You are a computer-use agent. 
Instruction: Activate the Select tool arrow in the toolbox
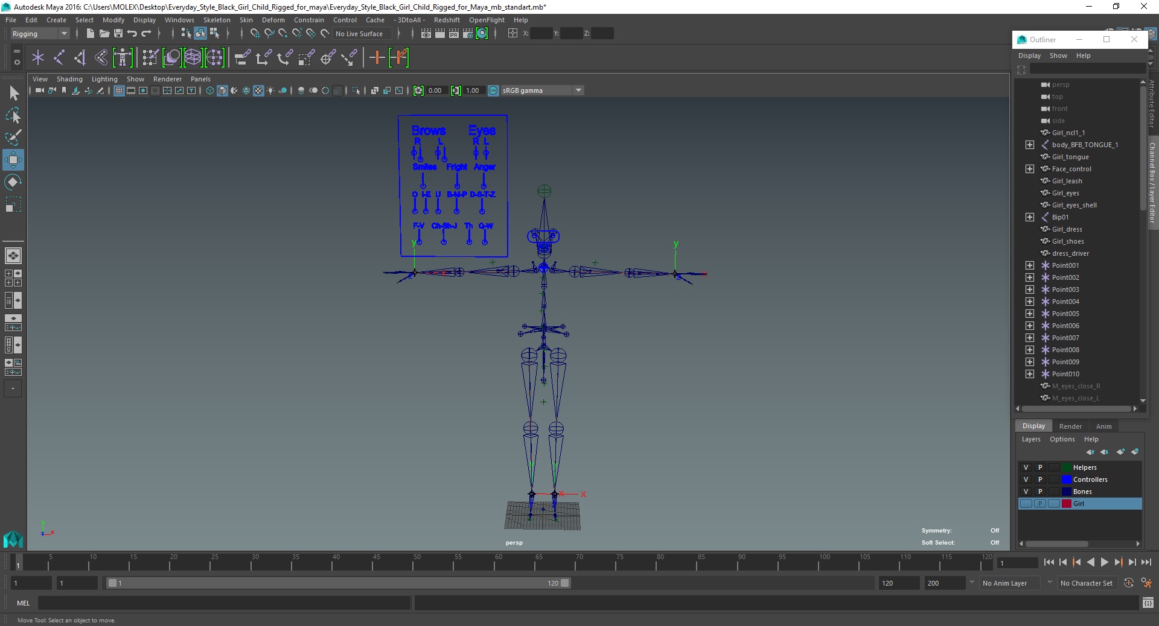pos(13,93)
